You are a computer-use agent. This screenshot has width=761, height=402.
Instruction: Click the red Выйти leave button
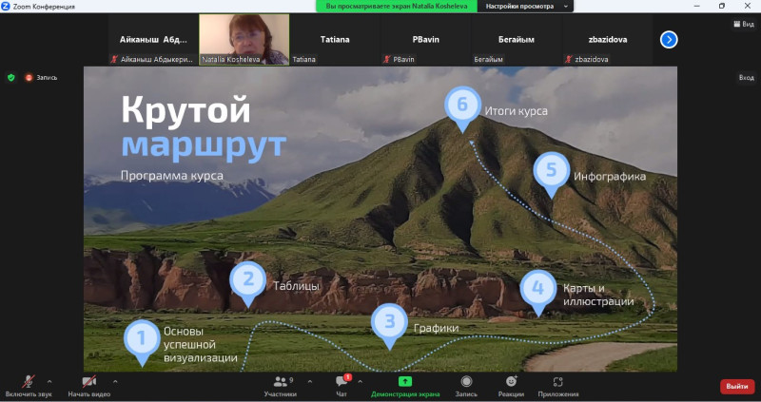point(736,386)
